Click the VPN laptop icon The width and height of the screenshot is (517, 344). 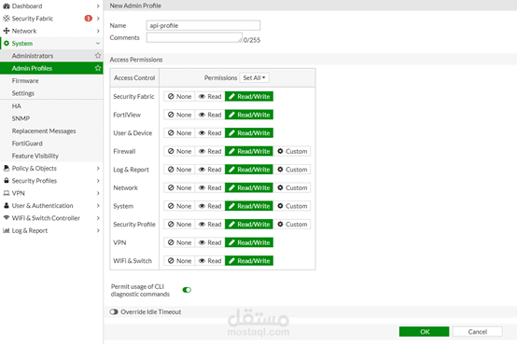point(7,193)
